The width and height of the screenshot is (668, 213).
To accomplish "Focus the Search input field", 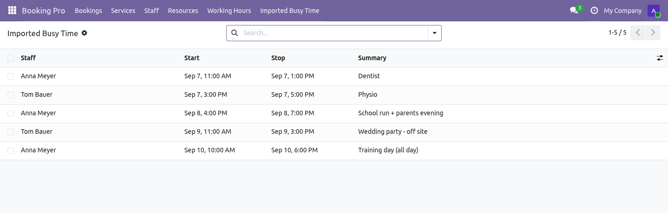I will click(x=334, y=33).
